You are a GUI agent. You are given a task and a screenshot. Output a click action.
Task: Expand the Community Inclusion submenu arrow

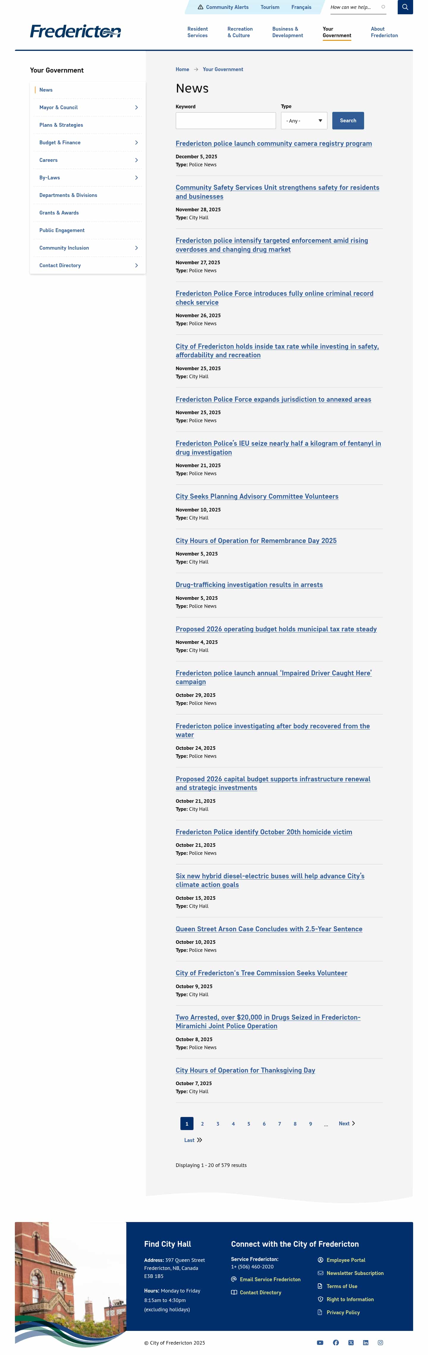click(136, 248)
